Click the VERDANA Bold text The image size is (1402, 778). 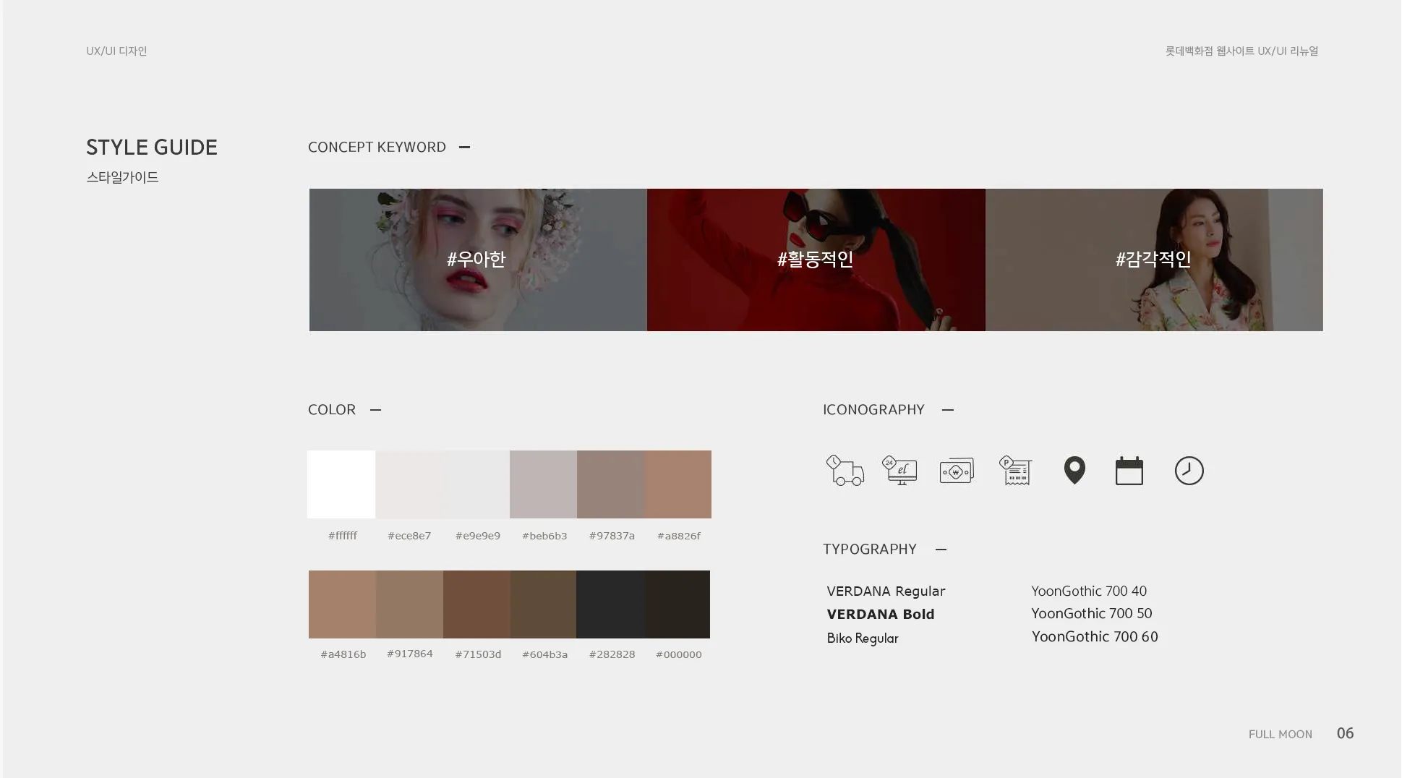[x=881, y=614]
